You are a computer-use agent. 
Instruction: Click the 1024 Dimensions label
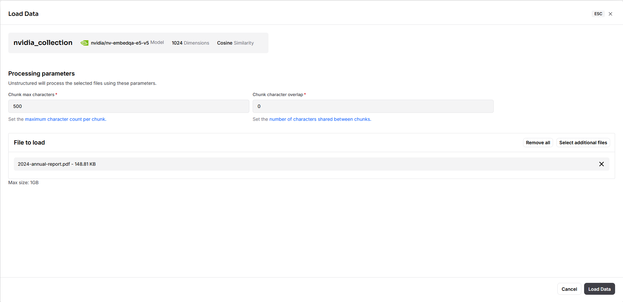click(190, 43)
